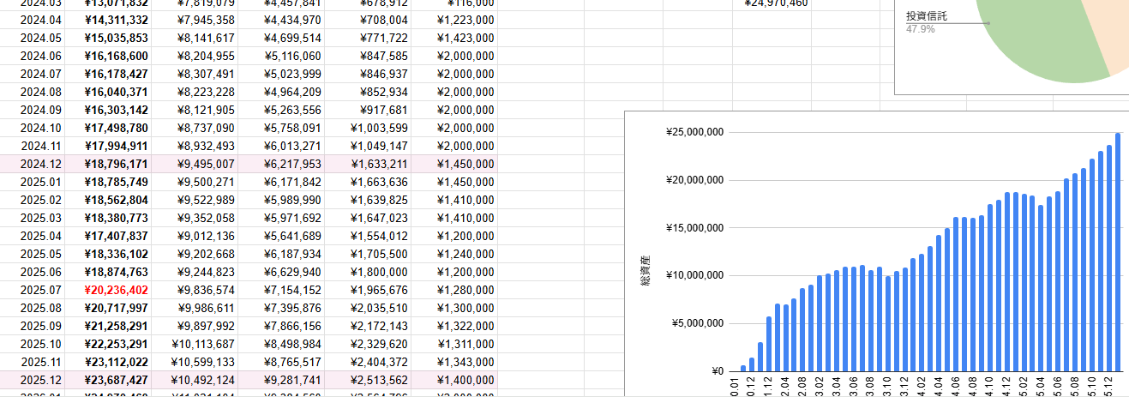
Task: Click the ¥15,000,000 axis label on bar chart
Action: (x=694, y=228)
